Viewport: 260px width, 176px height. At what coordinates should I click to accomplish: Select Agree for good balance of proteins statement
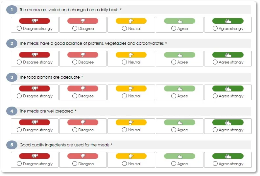tap(174, 62)
